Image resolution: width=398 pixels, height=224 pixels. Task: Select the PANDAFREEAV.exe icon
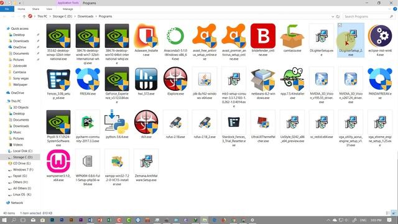pyautogui.click(x=380, y=79)
